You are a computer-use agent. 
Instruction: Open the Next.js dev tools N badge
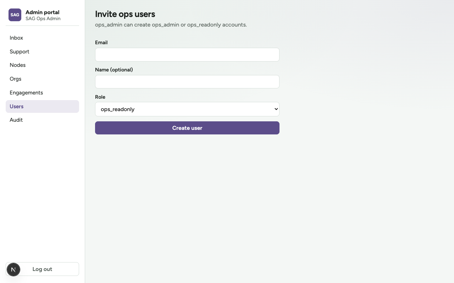pos(13,270)
